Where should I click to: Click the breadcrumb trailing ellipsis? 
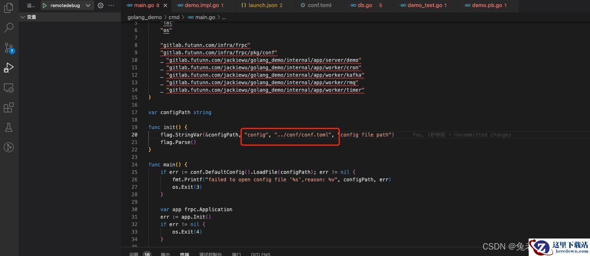pos(224,17)
